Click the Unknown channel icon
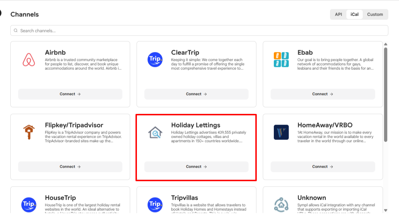Screen dimensions: 399x220 point(281,205)
